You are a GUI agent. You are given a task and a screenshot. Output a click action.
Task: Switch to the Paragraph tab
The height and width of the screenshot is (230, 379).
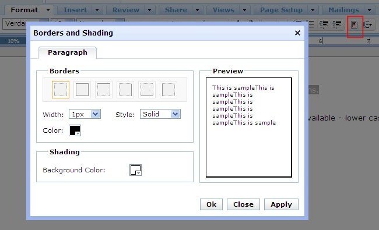(68, 52)
